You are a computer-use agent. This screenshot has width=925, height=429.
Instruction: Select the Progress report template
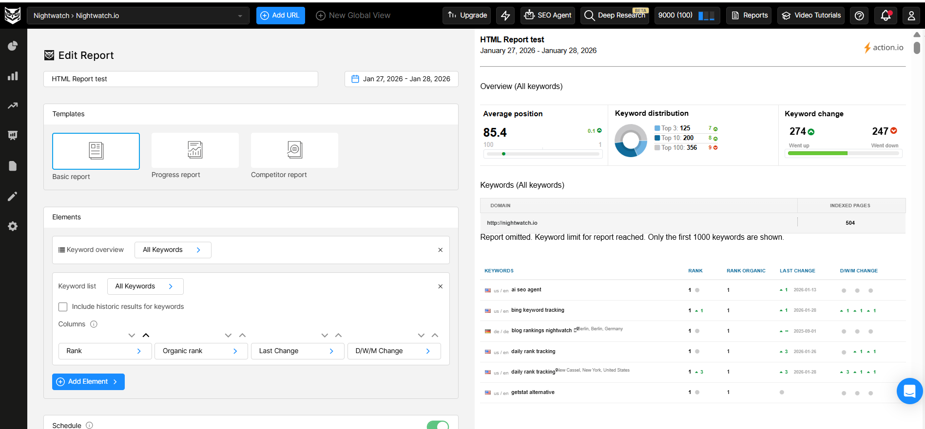tap(195, 150)
